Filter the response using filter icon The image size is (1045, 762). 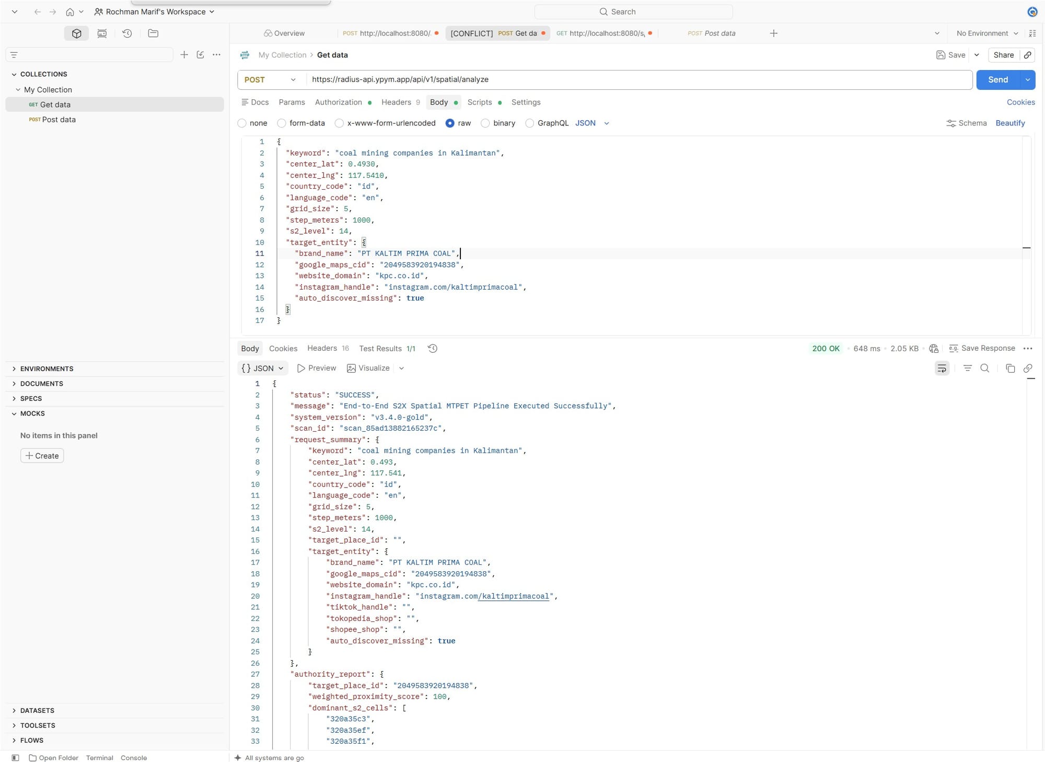(968, 368)
